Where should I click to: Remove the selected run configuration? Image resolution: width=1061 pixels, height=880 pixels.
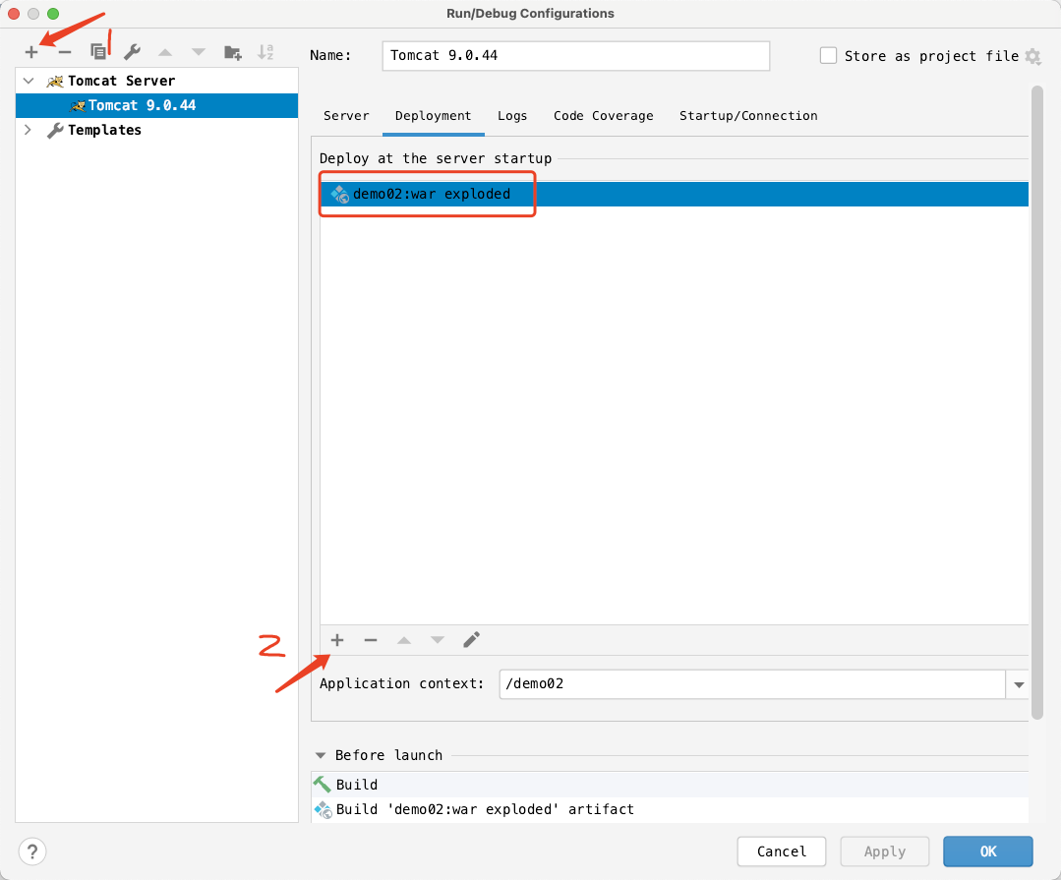(x=65, y=52)
